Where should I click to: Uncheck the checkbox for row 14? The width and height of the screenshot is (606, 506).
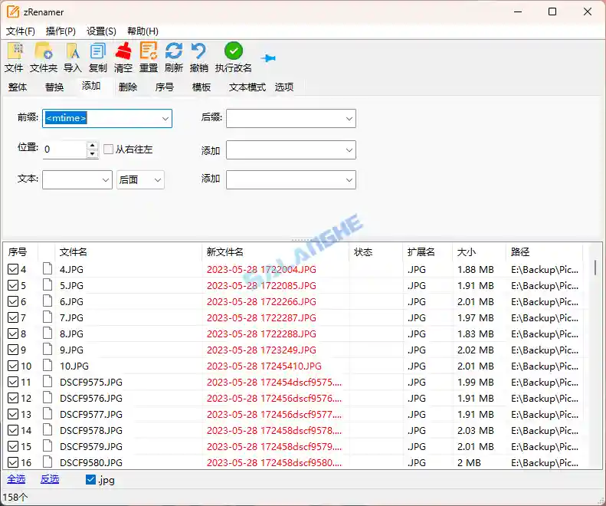click(13, 431)
